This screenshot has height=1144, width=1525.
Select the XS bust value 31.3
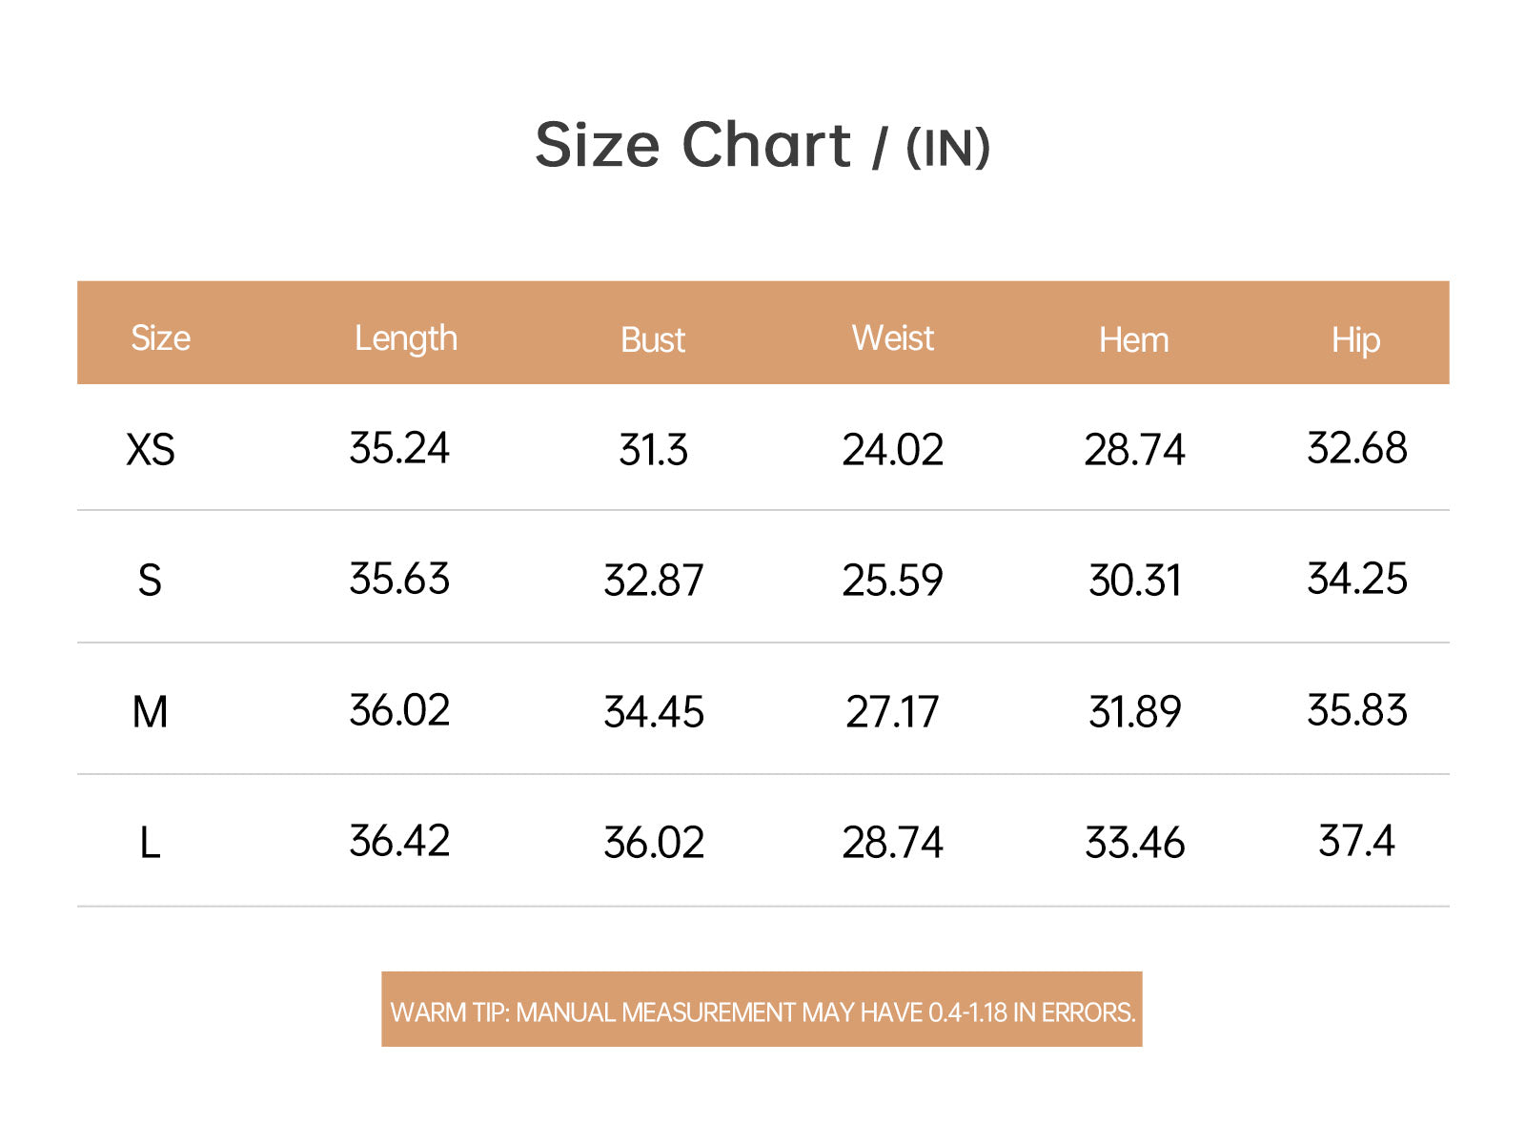click(653, 450)
